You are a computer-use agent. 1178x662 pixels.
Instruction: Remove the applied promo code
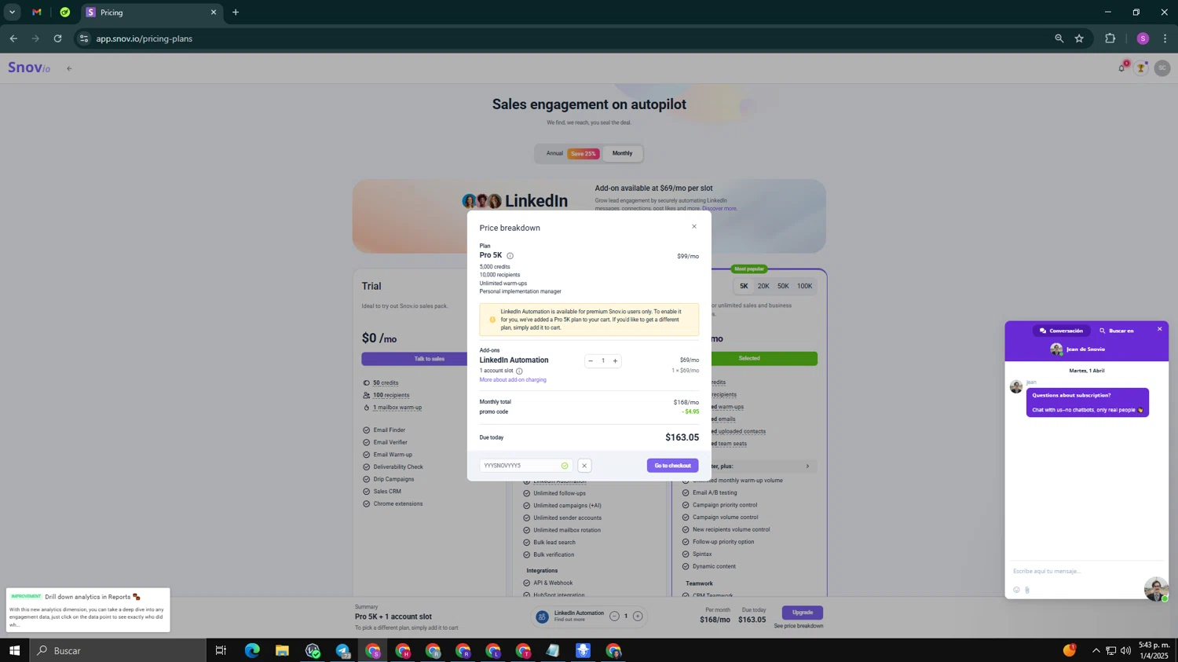[584, 466]
